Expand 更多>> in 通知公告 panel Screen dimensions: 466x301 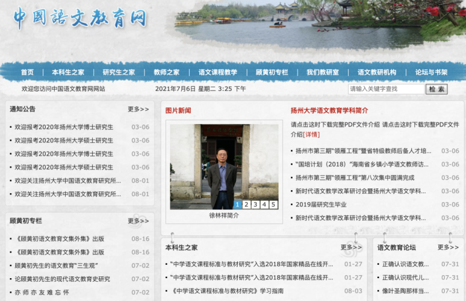click(138, 110)
